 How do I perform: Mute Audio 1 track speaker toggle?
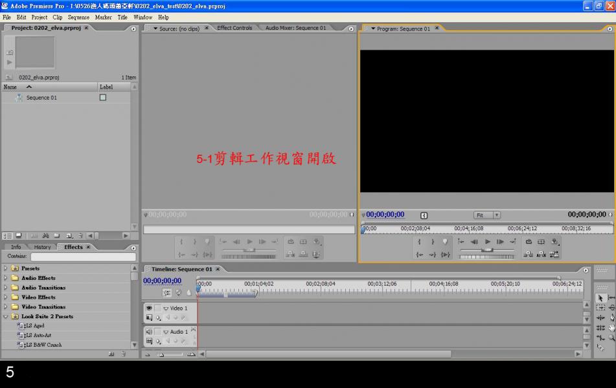(x=149, y=332)
